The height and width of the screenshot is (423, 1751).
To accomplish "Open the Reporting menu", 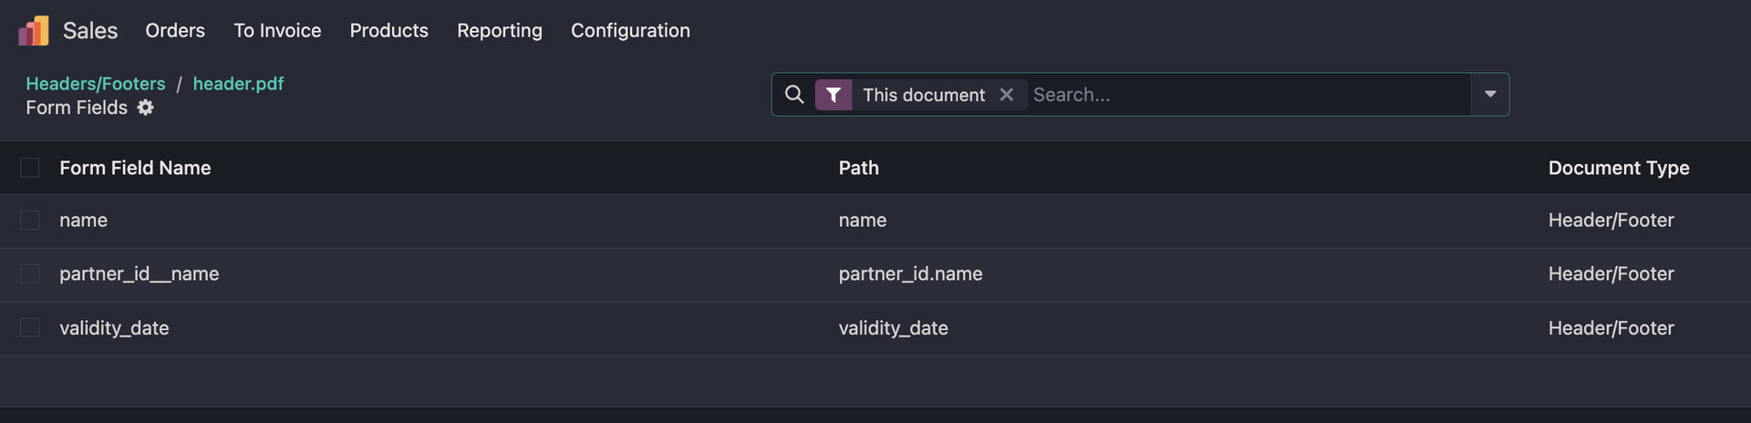I will (499, 31).
